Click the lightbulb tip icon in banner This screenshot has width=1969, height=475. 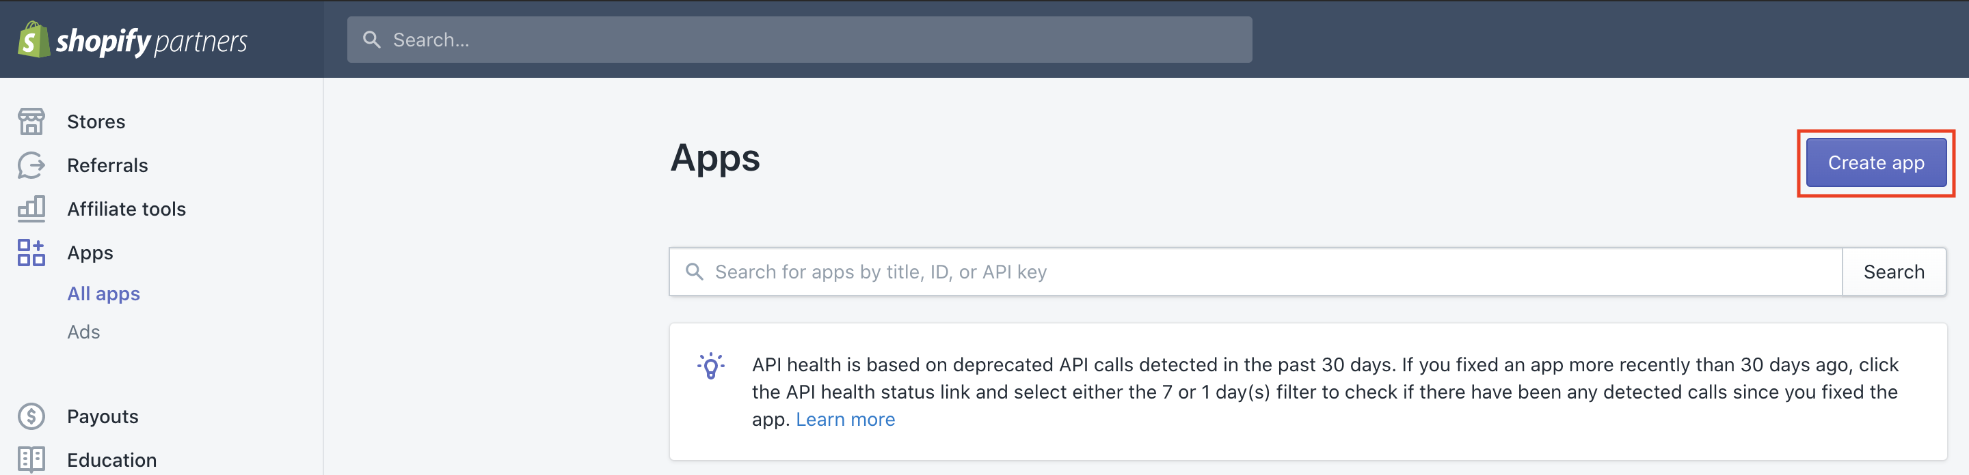[710, 366]
